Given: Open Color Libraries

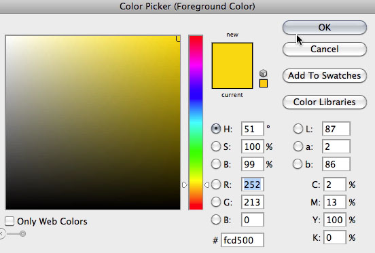Looking at the screenshot, I should pos(325,102).
